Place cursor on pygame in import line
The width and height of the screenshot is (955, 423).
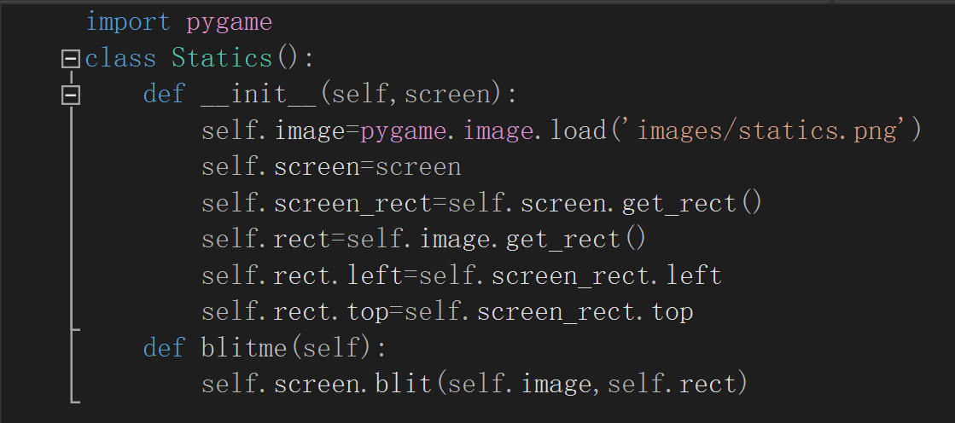pos(229,24)
